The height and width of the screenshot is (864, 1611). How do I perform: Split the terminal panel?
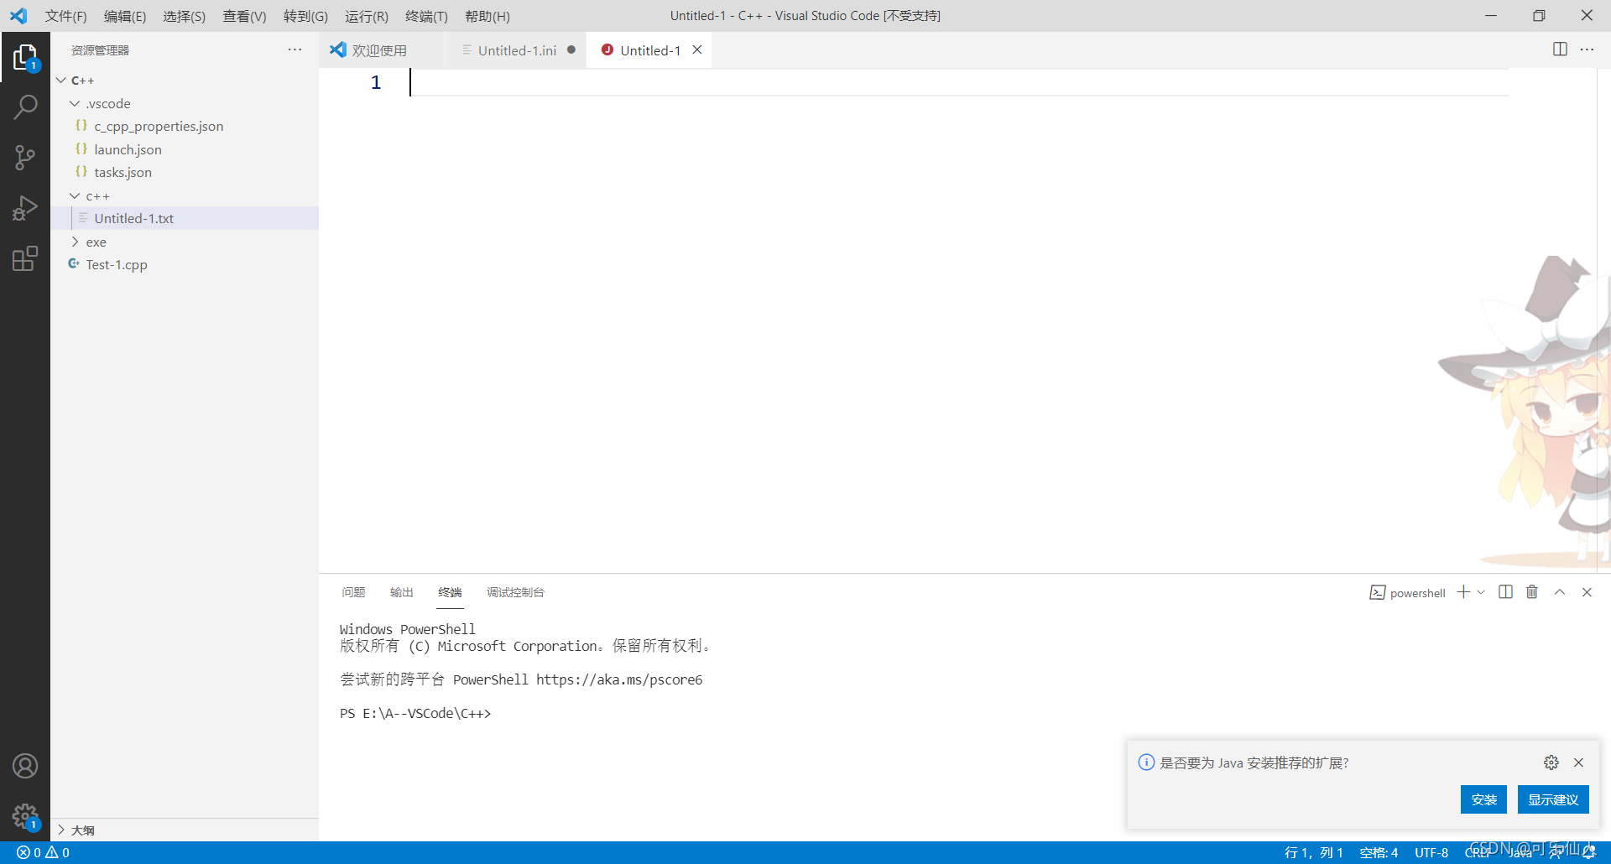point(1505,592)
